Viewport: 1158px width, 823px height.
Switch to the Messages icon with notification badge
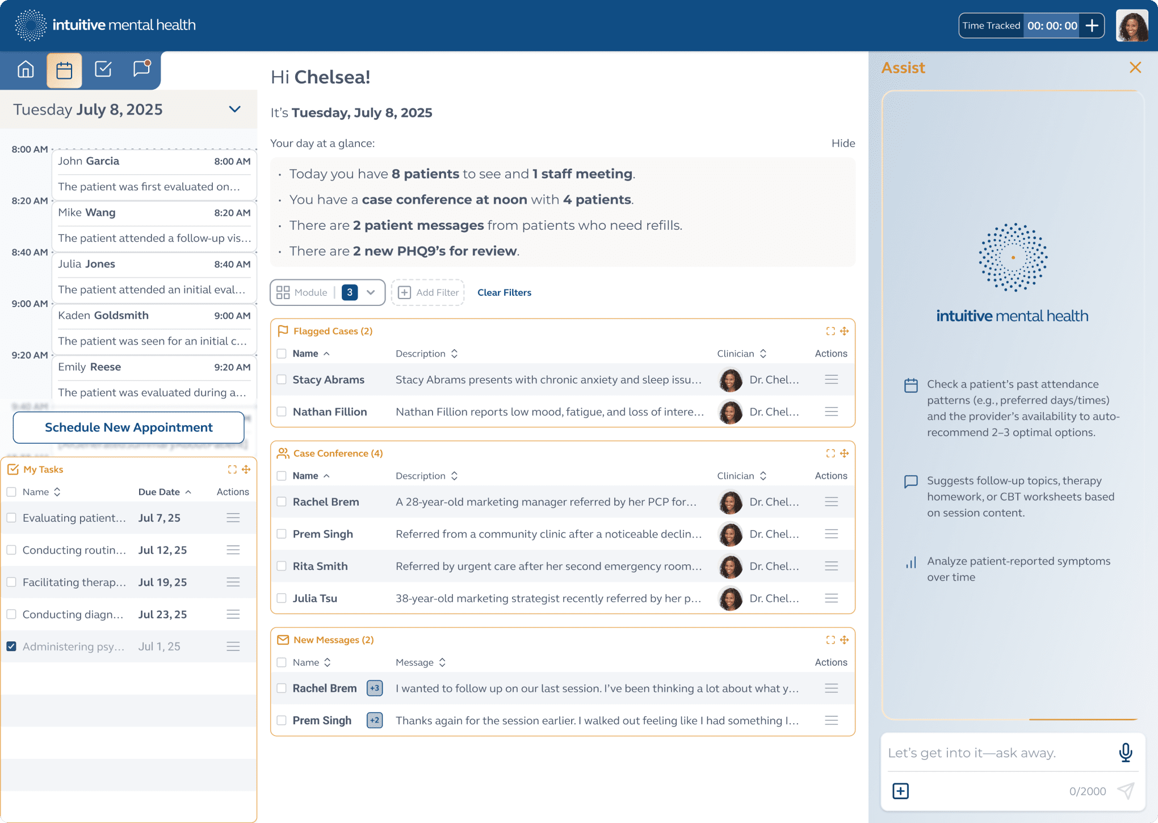click(140, 69)
